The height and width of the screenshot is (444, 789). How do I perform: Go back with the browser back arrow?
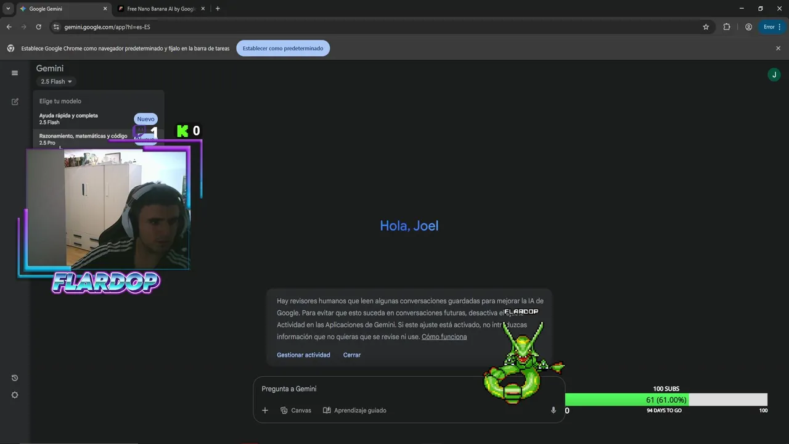9,27
